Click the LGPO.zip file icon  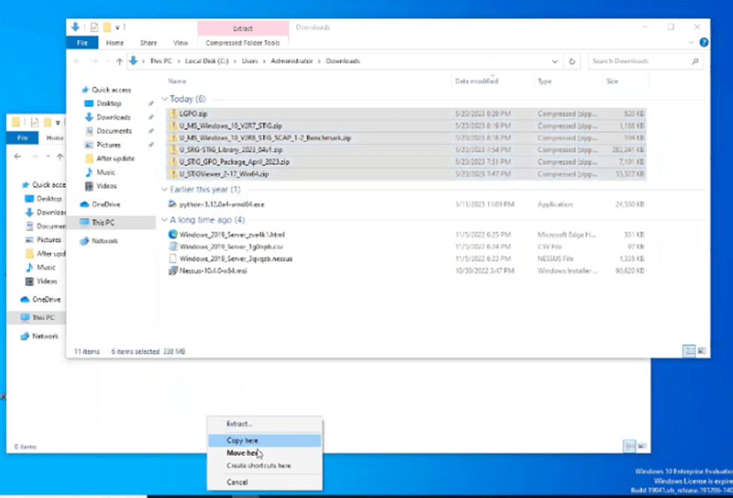point(174,113)
